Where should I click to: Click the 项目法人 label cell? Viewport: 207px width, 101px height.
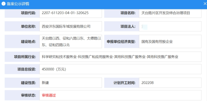point(122,26)
